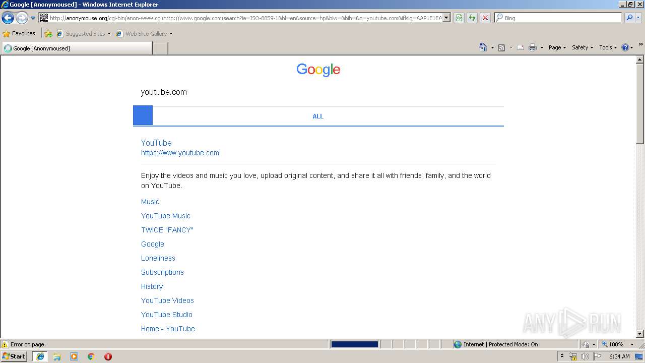
Task: Open the Subscriptions sitelink
Action: [x=162, y=272]
